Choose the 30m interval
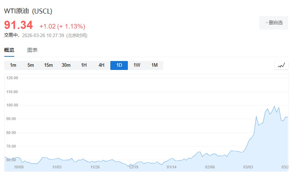Screen dimensions: 290x172 (66, 65)
